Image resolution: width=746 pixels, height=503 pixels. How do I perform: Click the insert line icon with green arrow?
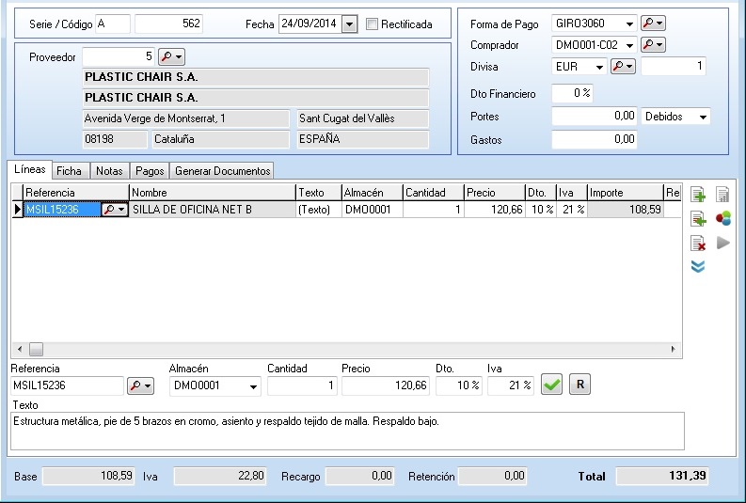pos(698,219)
